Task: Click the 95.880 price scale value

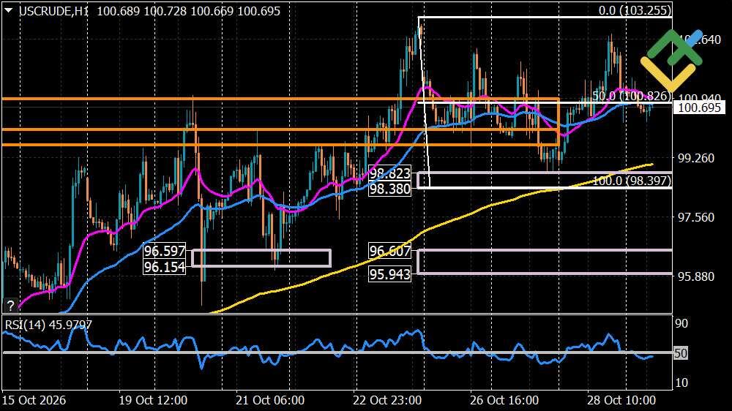Action: point(696,276)
